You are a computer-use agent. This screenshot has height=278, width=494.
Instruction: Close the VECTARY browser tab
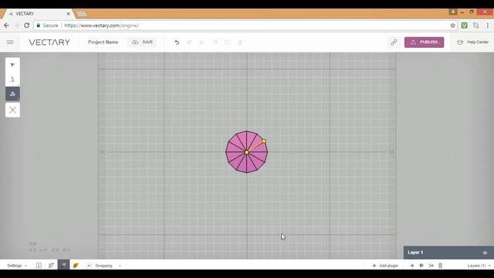(x=68, y=14)
